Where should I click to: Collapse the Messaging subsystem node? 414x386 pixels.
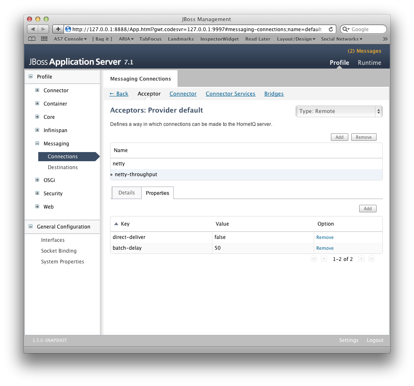pos(37,143)
